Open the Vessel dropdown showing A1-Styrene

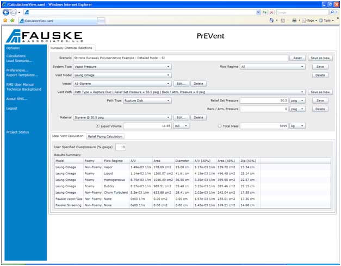tap(122, 84)
